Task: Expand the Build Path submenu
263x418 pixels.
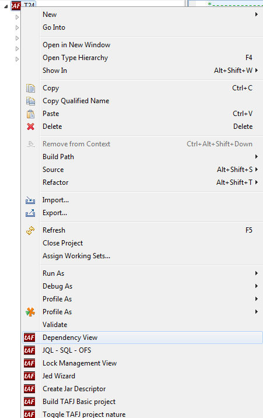Action: [256, 156]
